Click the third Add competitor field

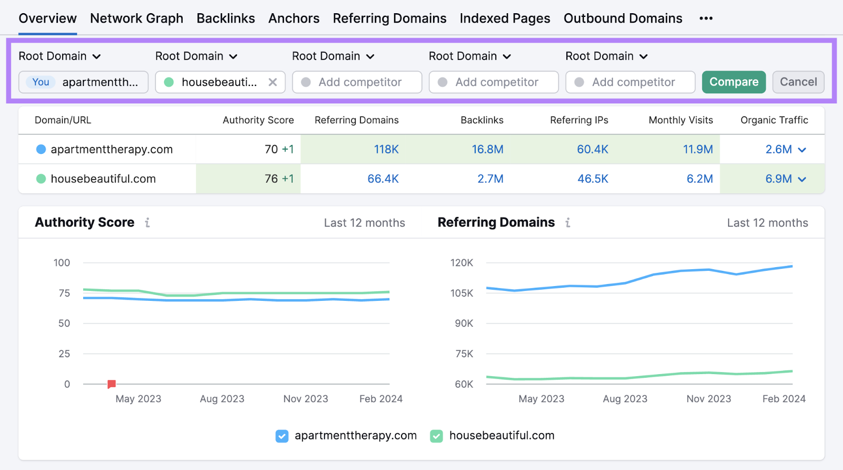(x=630, y=82)
